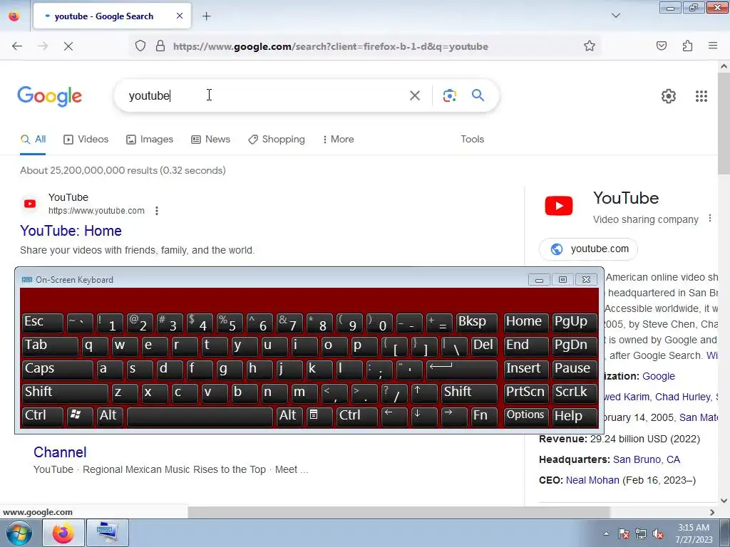Open the YouTube: Home result link
The image size is (730, 547).
pyautogui.click(x=71, y=231)
